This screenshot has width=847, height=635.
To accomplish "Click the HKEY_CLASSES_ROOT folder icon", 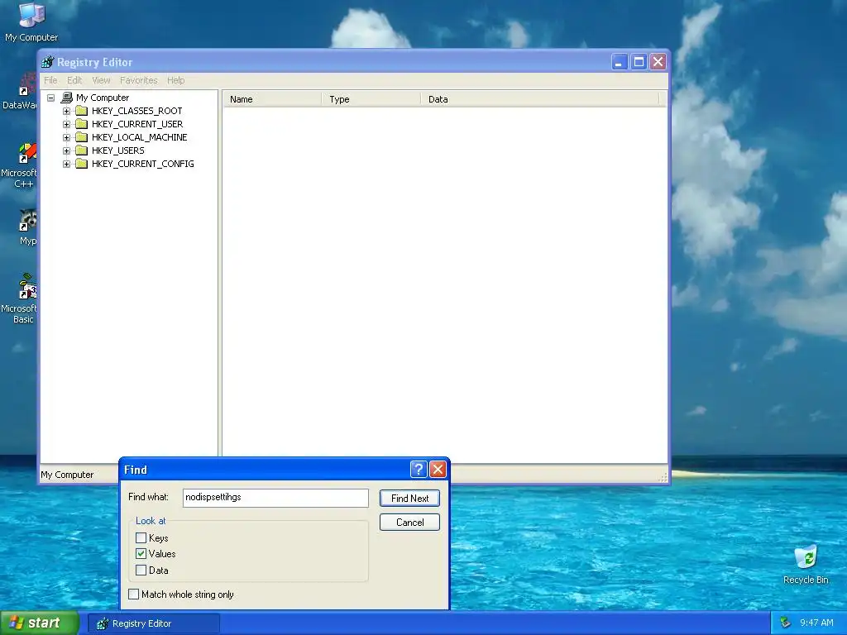I will coord(82,111).
